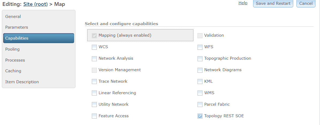Viewport: 320px width, 125px height.
Task: Tick the Topographic Production checkbox
Action: (200, 59)
